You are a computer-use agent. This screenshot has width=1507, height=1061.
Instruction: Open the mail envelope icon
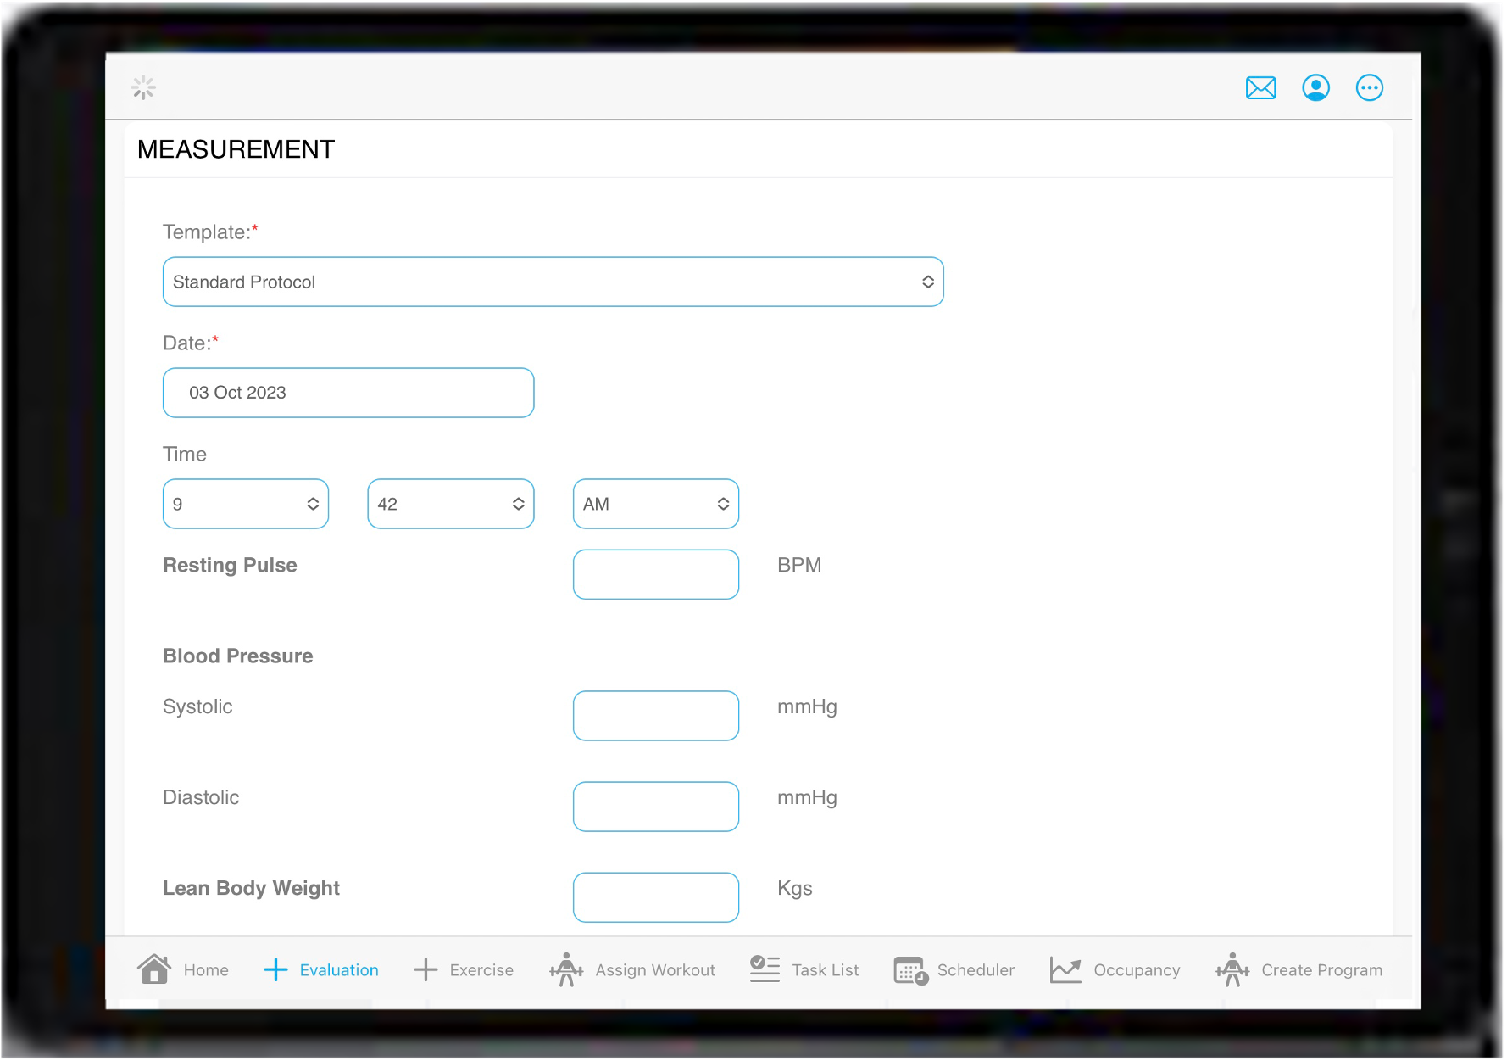tap(1260, 88)
